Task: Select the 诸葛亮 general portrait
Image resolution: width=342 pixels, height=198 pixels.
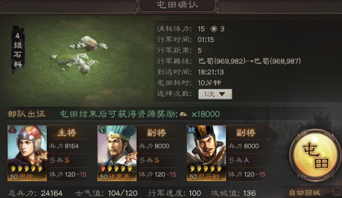Action: [117, 153]
